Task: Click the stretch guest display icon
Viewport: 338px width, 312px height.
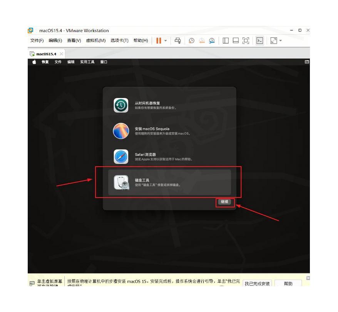Action: (x=274, y=40)
